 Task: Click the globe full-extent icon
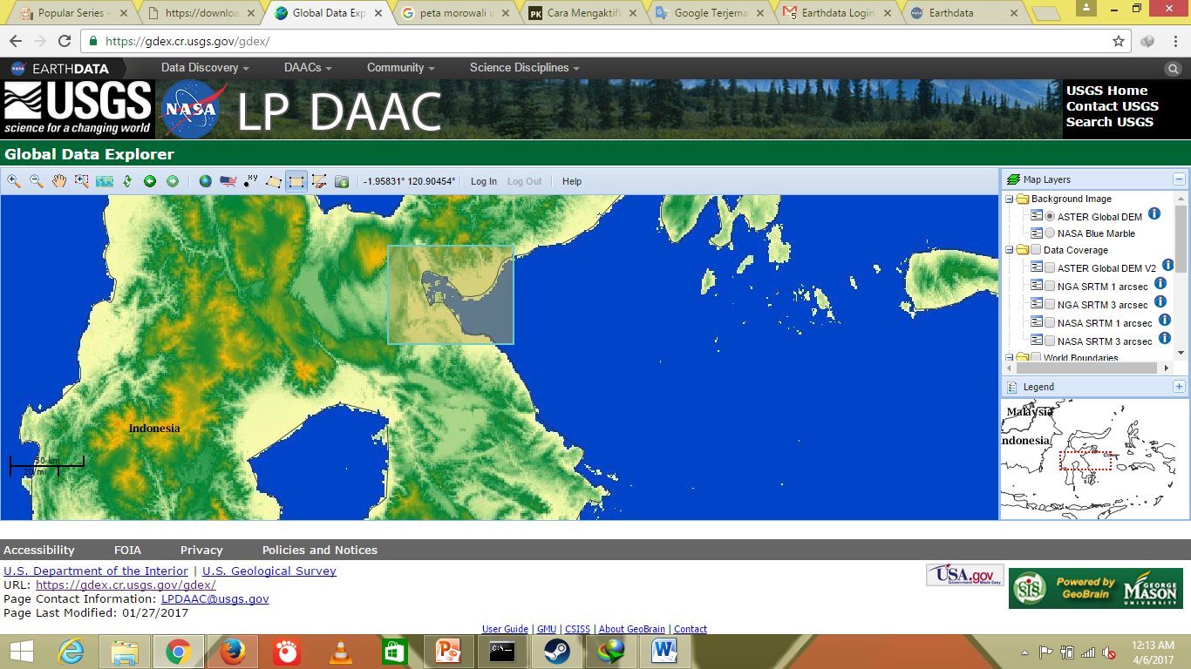[205, 181]
